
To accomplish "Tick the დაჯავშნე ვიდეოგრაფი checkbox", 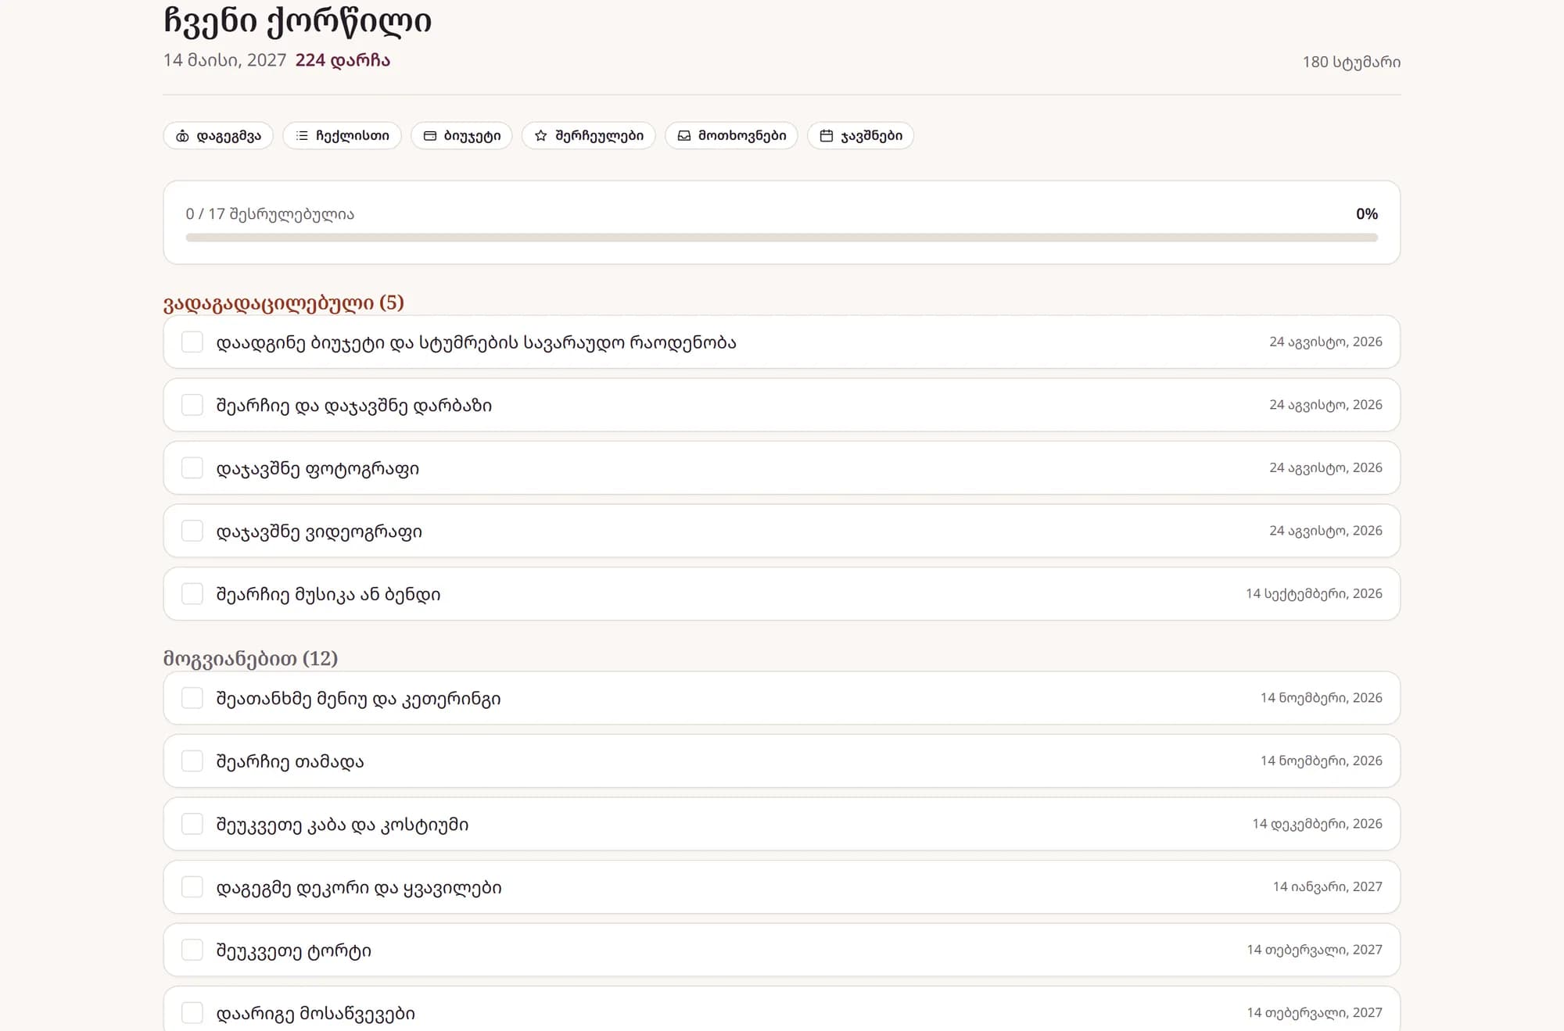I will point(192,531).
